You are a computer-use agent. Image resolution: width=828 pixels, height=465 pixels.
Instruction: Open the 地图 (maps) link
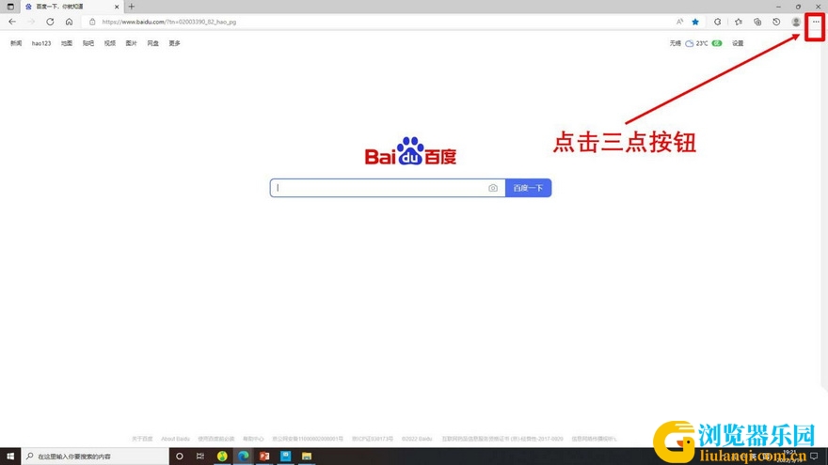click(x=67, y=43)
